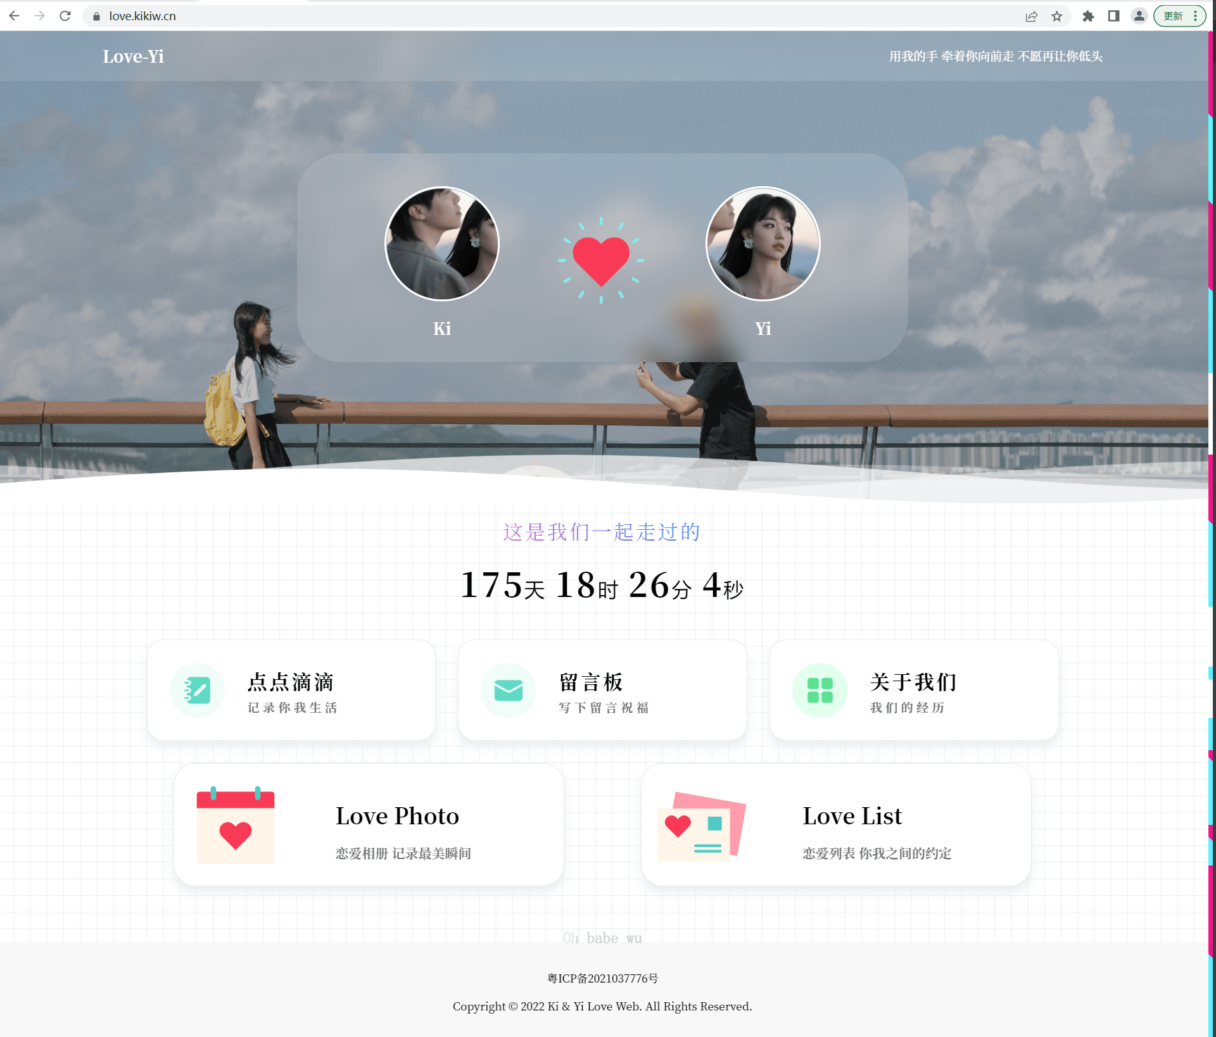The image size is (1216, 1037).
Task: Click Yi's round avatar photo
Action: (x=763, y=243)
